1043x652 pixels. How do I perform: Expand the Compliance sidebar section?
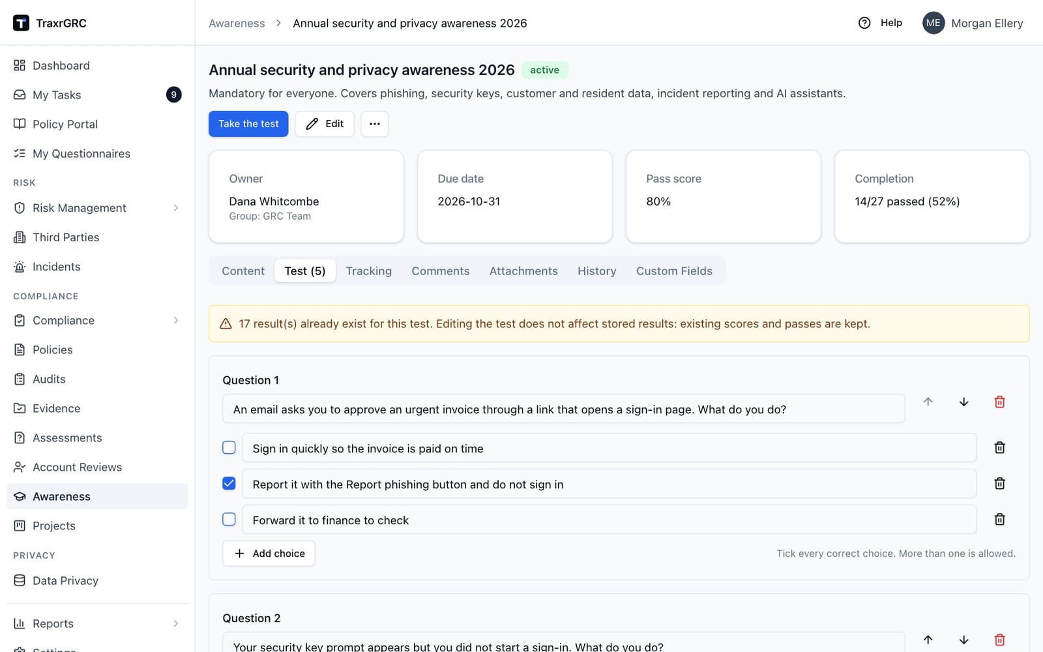[175, 320]
